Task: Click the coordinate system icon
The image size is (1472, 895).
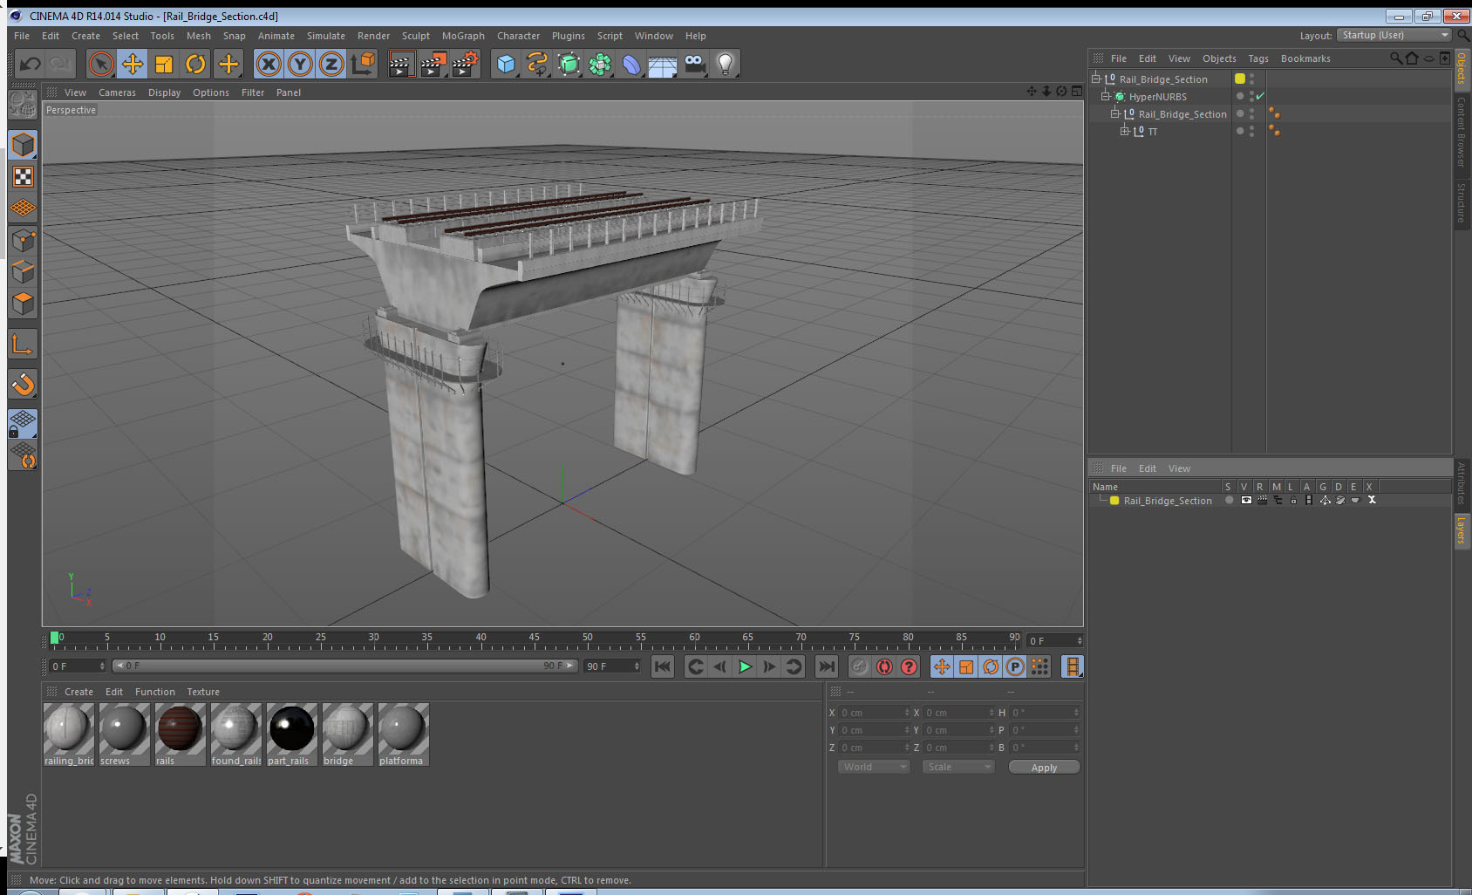Action: (x=363, y=64)
